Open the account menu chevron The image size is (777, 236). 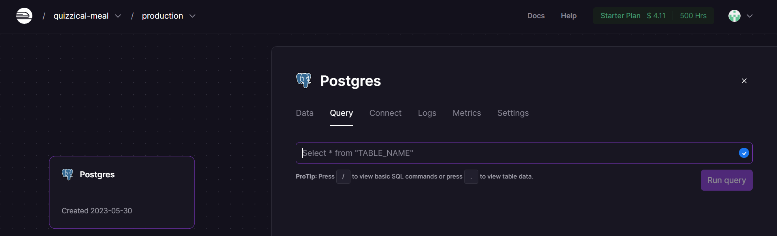[749, 16]
